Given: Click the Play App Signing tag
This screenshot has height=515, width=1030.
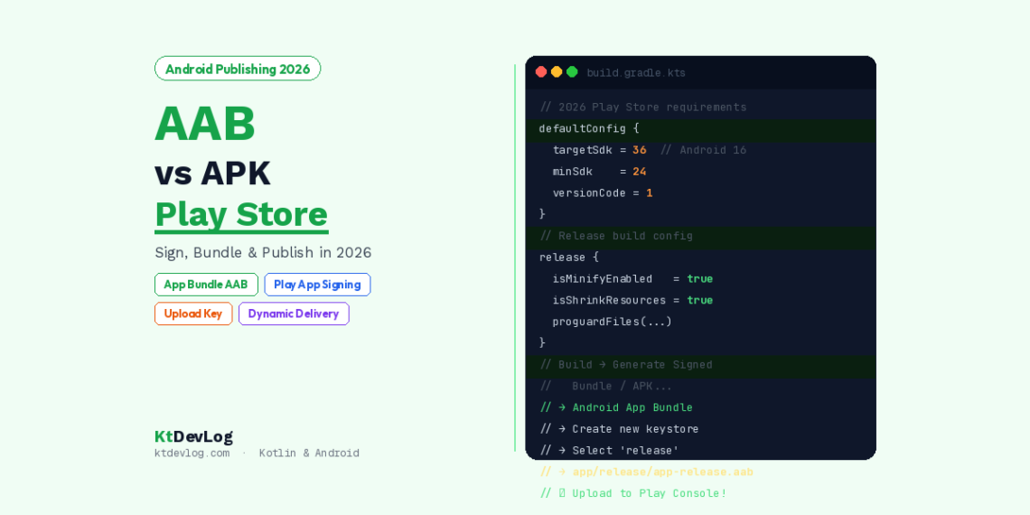Looking at the screenshot, I should click(x=317, y=285).
